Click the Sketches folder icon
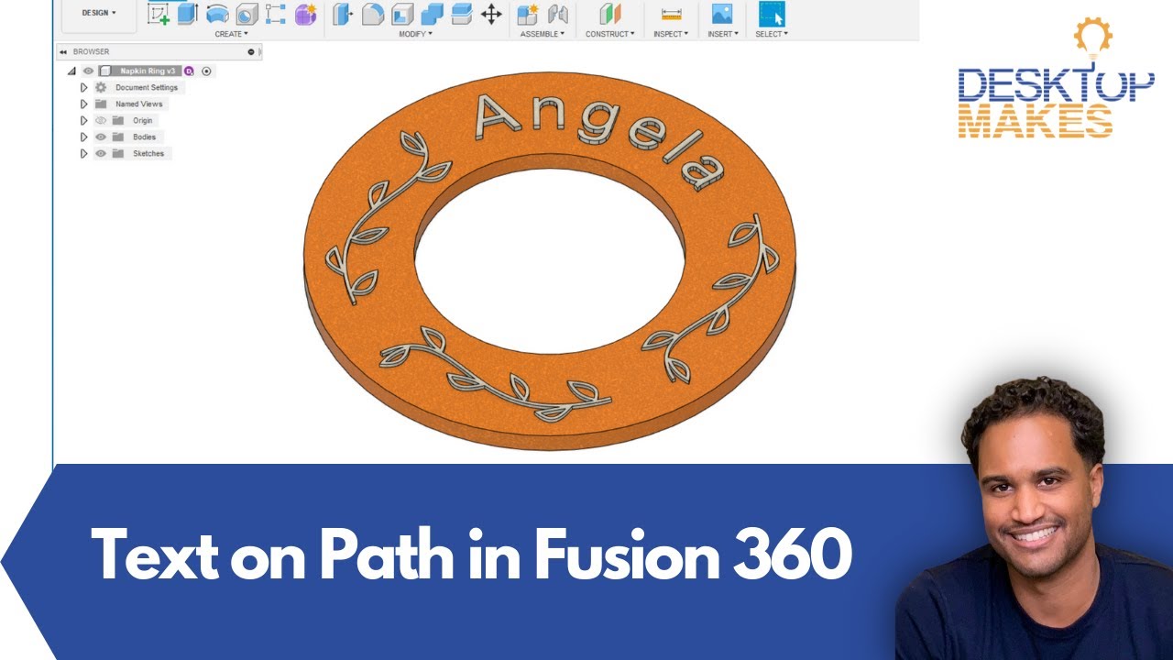The height and width of the screenshot is (660, 1173). 118,153
